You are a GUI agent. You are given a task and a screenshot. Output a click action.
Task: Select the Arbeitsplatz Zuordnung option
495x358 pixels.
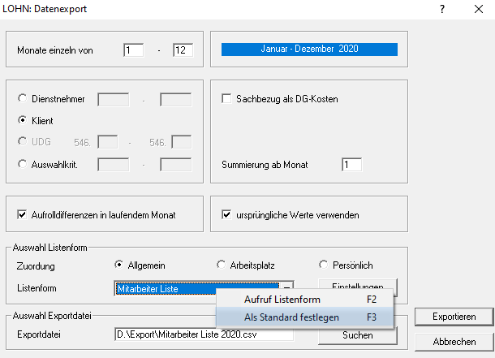[x=222, y=265]
